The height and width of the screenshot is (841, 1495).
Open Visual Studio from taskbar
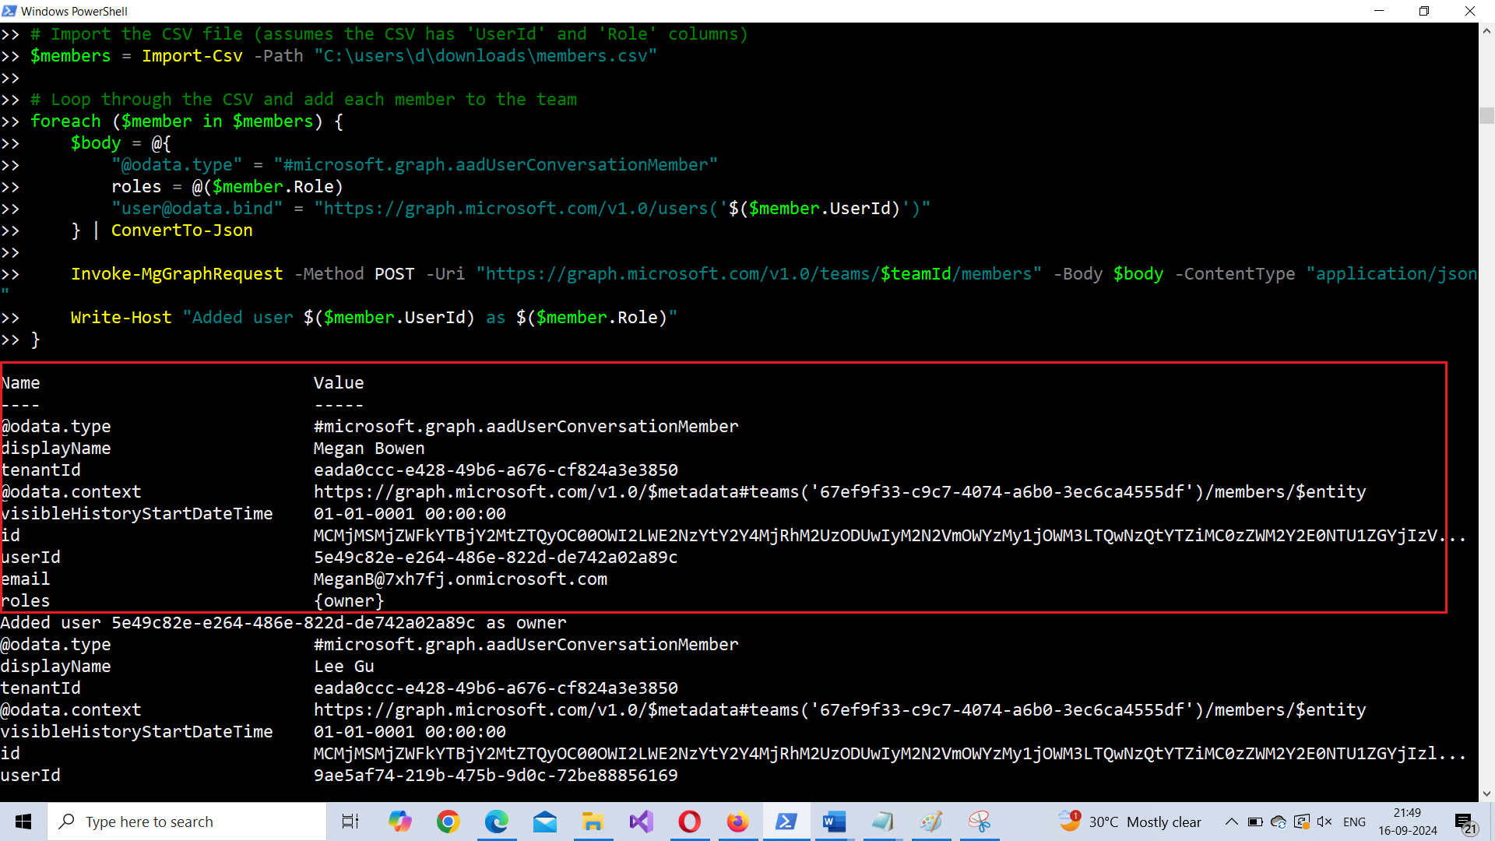[642, 822]
